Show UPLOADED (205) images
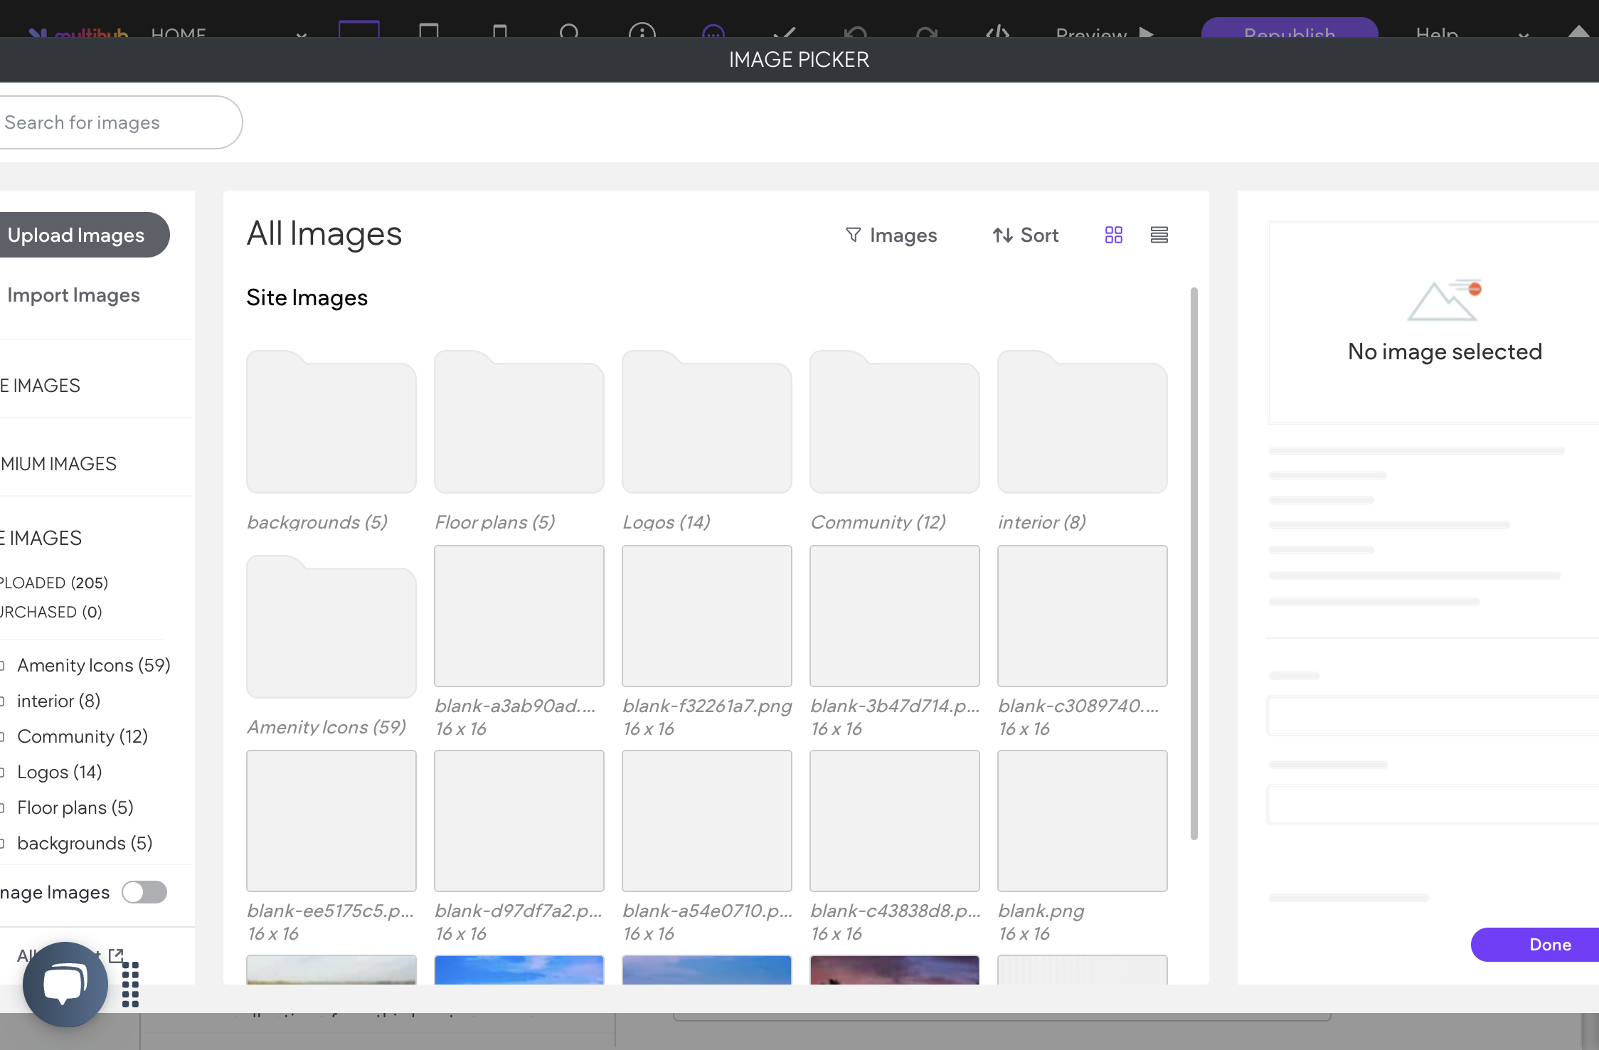 [54, 583]
